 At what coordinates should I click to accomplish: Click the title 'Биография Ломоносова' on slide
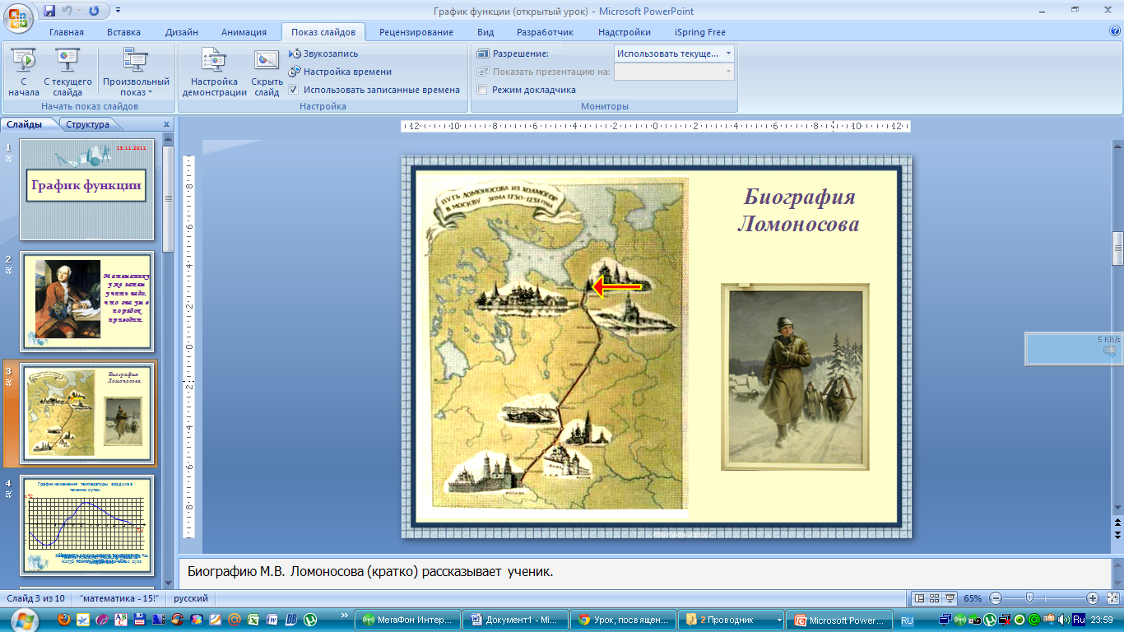click(x=798, y=210)
